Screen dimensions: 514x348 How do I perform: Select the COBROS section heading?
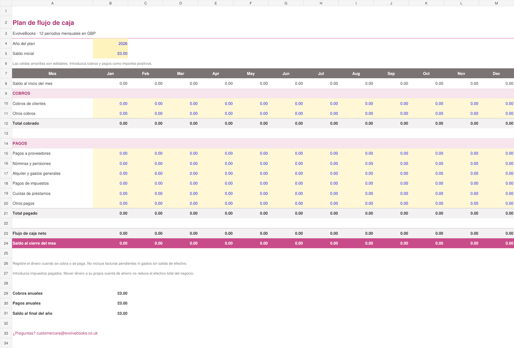click(21, 93)
